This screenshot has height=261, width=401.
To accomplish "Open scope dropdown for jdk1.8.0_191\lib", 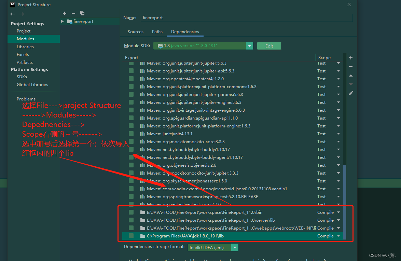I will pos(338,236).
